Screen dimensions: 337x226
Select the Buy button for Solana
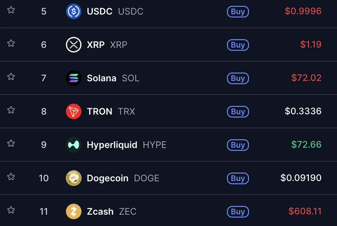[238, 78]
